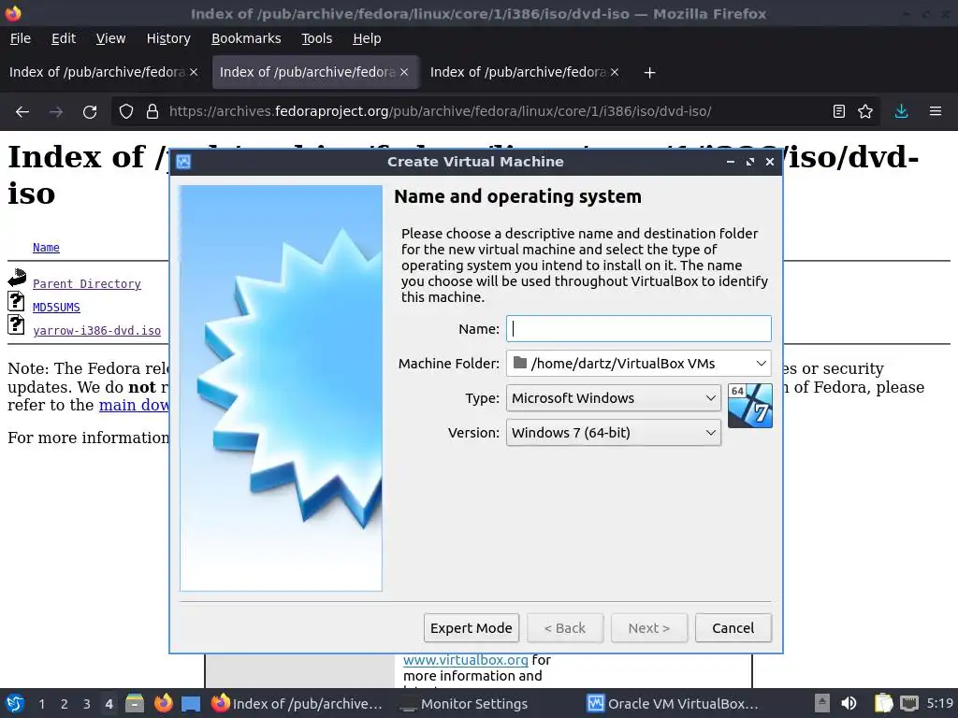Viewport: 958px width, 718px height.
Task: Click the VirtualBox icon in dialog title bar
Action: pos(183,162)
